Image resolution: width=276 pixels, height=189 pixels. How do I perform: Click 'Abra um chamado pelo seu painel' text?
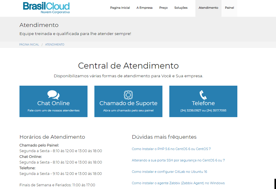click(128, 110)
